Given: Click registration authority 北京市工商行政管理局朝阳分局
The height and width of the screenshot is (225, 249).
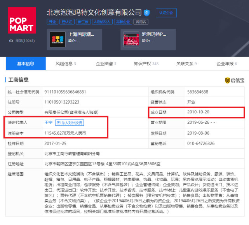Looking at the screenshot, I should coord(72,154).
